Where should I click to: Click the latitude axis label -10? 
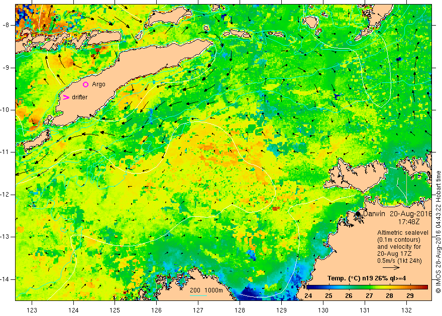click(5, 110)
